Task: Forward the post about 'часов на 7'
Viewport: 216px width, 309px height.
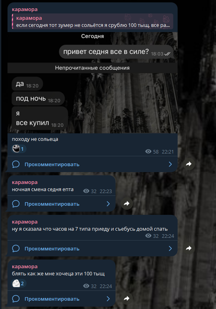Action: tap(189, 248)
